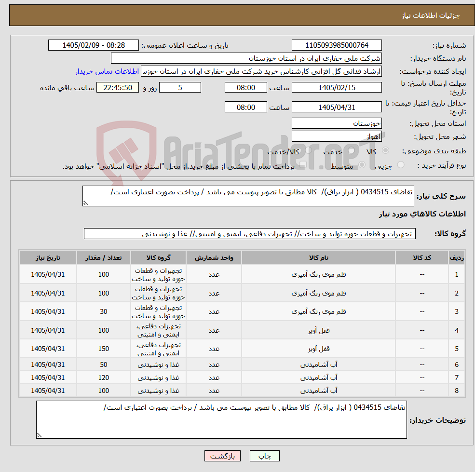475x472 pixels.
Task: Click quantity 50 in row 6
Action: point(104,365)
